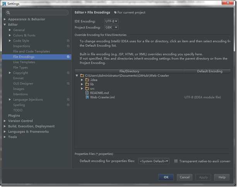The width and height of the screenshot is (237, 187).
Task: Open TODO settings page
Action: click(x=18, y=110)
